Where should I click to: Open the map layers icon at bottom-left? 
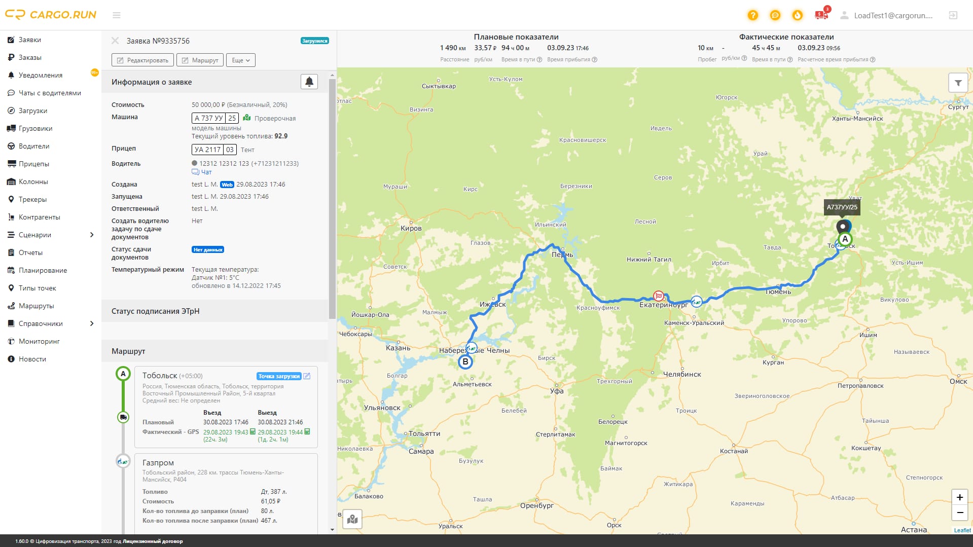click(x=352, y=519)
